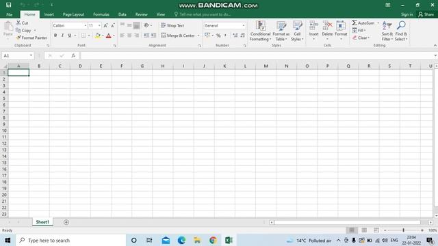Select the Format Painter brush
Screen dimensions: 438x246
click(18, 38)
